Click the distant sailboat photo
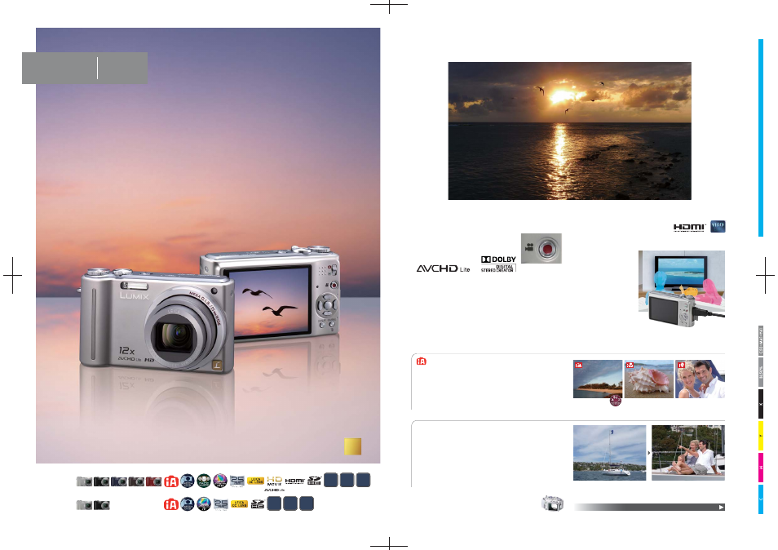 (609, 453)
